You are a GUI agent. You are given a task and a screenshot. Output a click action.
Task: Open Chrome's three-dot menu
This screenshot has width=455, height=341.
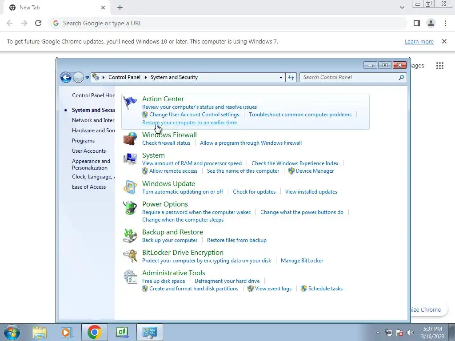coord(445,23)
